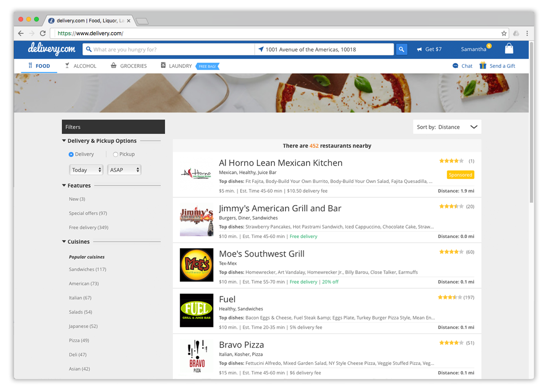Screen dimensions: 546x392
Task: Select the Pickup radio button
Action: click(x=115, y=154)
